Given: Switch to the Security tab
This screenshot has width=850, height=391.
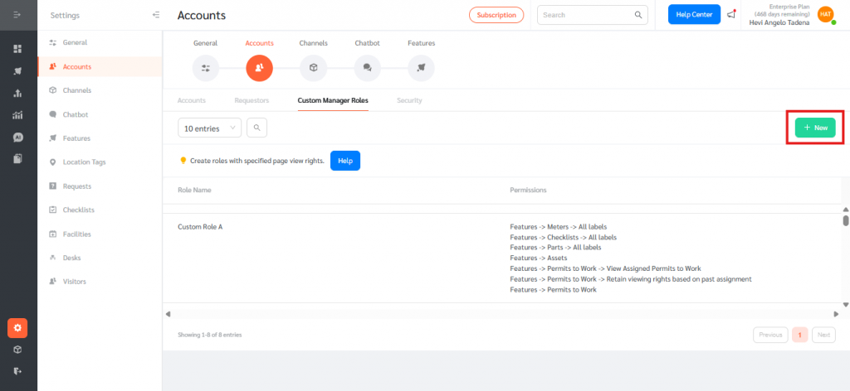Looking at the screenshot, I should point(409,100).
